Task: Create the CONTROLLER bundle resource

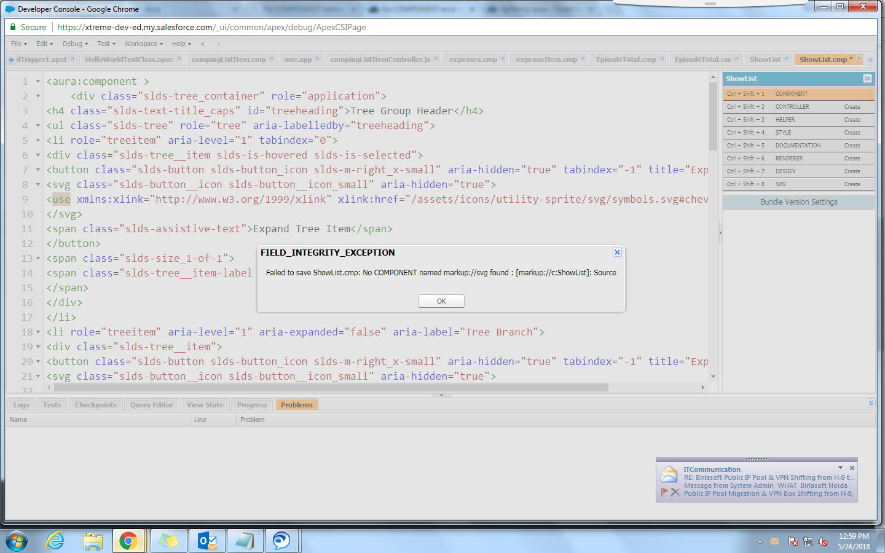Action: [x=852, y=107]
